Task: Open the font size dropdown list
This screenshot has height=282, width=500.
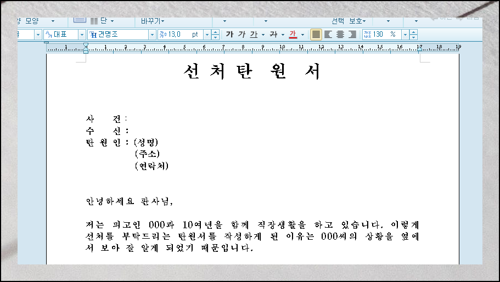Action: click(207, 35)
